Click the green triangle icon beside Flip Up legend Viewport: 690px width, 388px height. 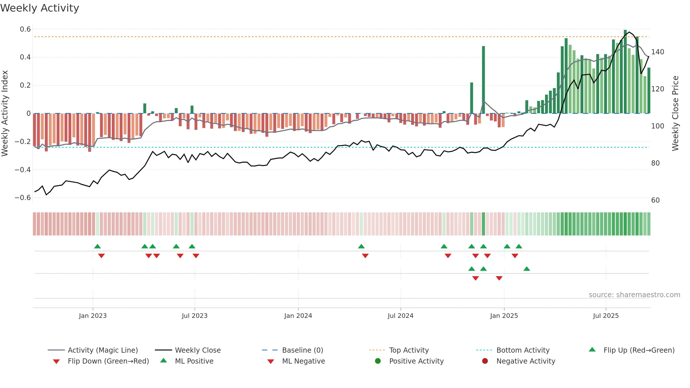click(592, 349)
